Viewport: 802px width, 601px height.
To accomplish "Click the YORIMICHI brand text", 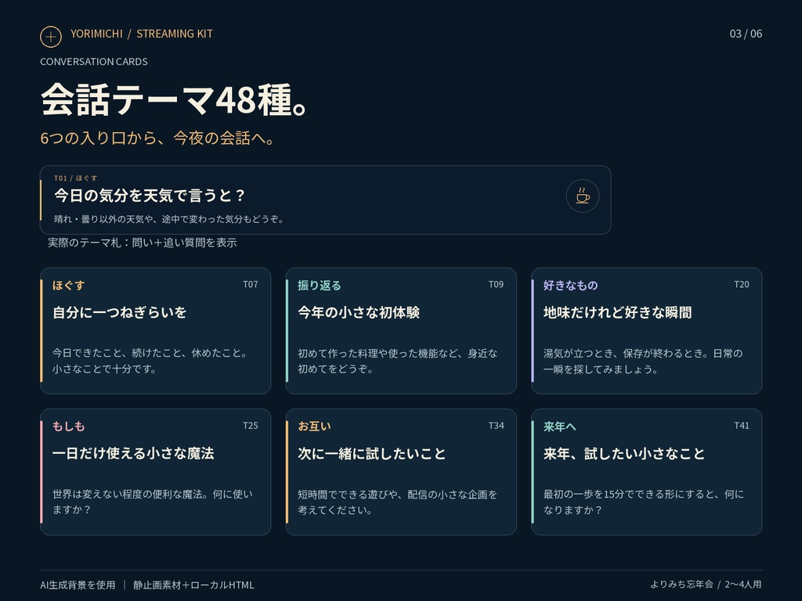I will click(96, 34).
